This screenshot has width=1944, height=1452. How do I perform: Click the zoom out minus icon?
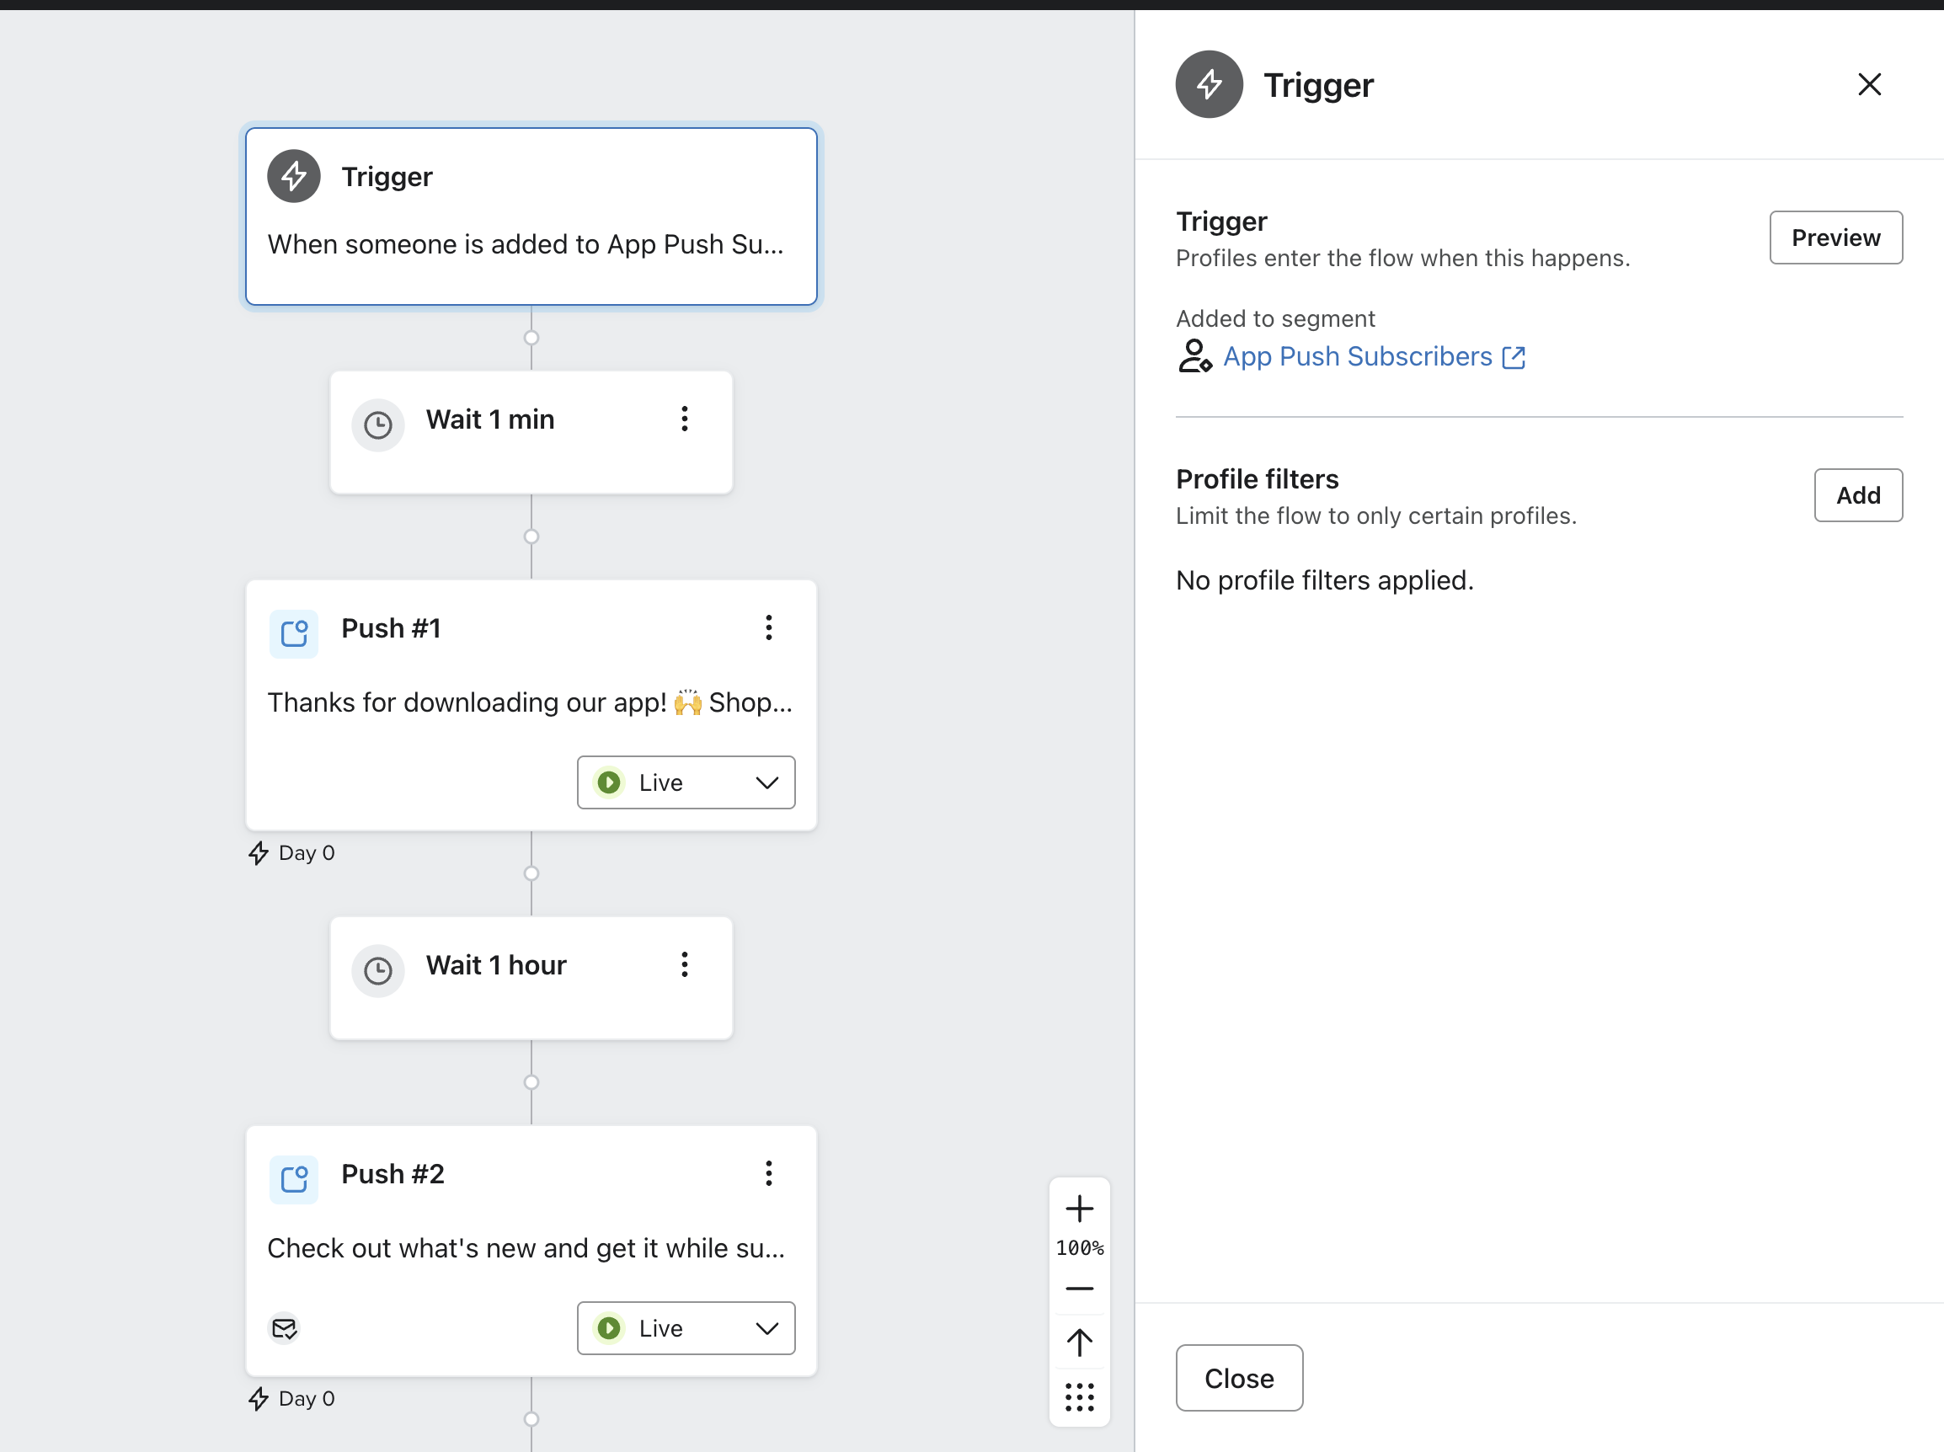click(1079, 1289)
